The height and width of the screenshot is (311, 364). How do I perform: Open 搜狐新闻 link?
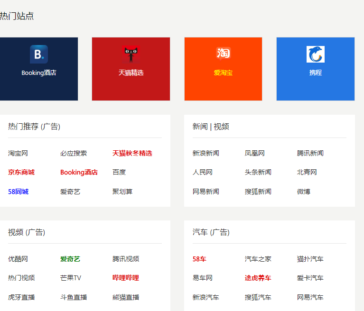[x=258, y=192]
